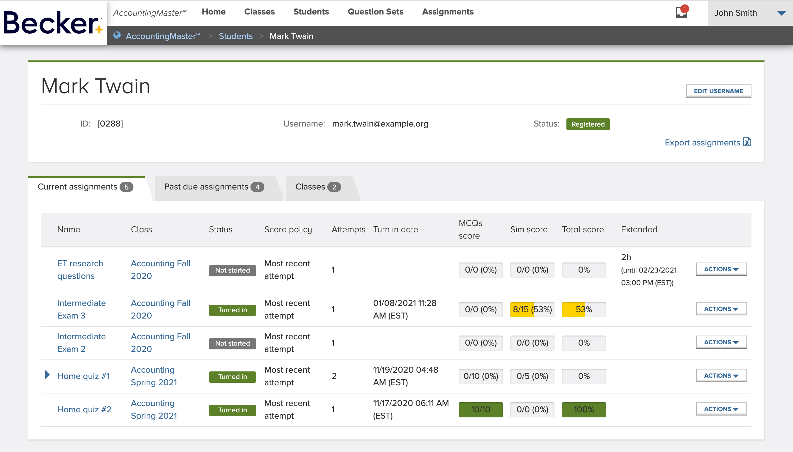
Task: Click the 2h extension until 02/23/2021 text
Action: point(649,270)
